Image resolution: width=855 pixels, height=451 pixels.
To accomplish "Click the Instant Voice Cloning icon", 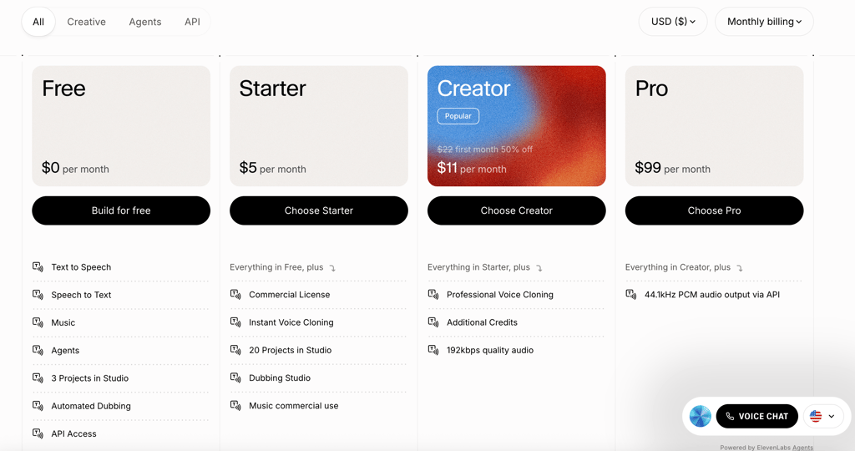I will [235, 322].
